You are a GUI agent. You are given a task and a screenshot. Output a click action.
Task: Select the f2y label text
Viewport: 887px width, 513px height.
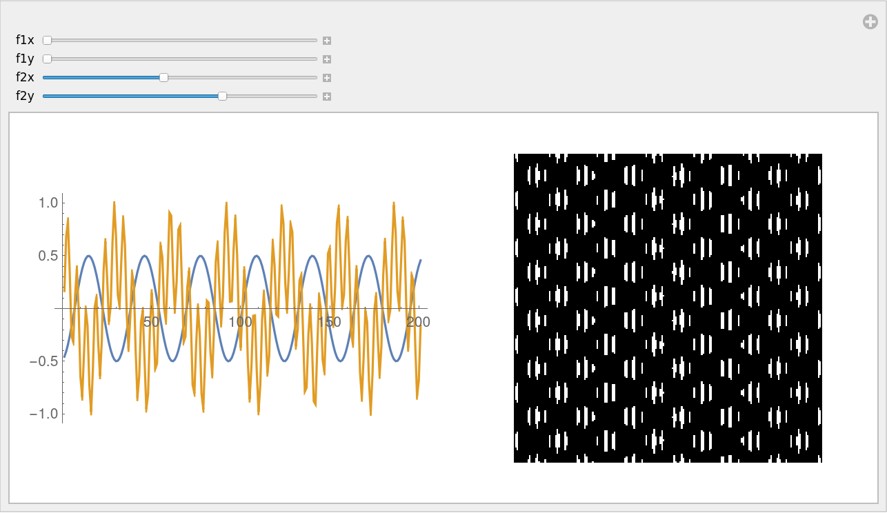pyautogui.click(x=25, y=97)
